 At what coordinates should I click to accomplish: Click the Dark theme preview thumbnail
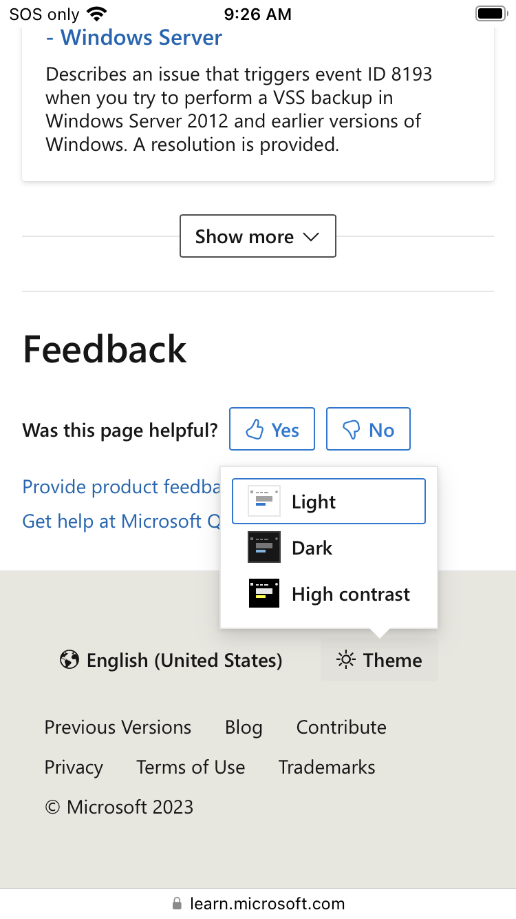(x=264, y=548)
